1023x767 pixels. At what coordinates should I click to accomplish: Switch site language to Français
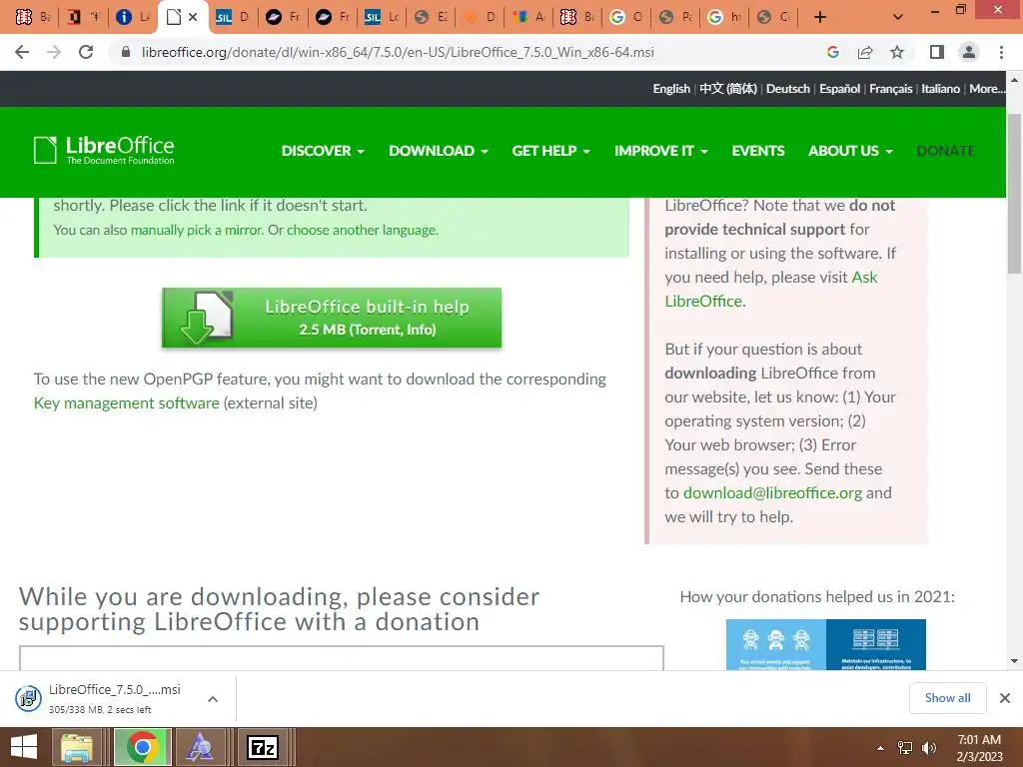pyautogui.click(x=890, y=89)
